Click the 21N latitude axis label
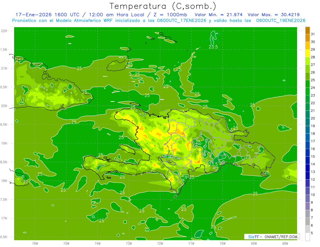This screenshot has width=320, height=247. (x=5, y=68)
